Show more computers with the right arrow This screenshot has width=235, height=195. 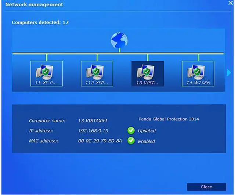229,73
